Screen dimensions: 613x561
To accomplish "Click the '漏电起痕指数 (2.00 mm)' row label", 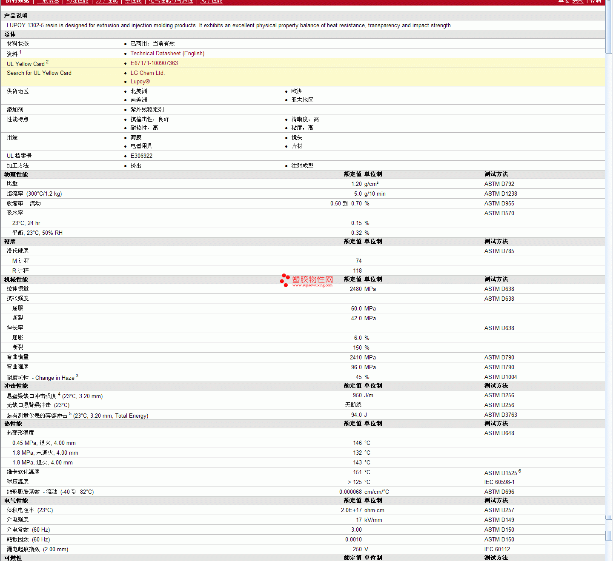I will point(37,550).
